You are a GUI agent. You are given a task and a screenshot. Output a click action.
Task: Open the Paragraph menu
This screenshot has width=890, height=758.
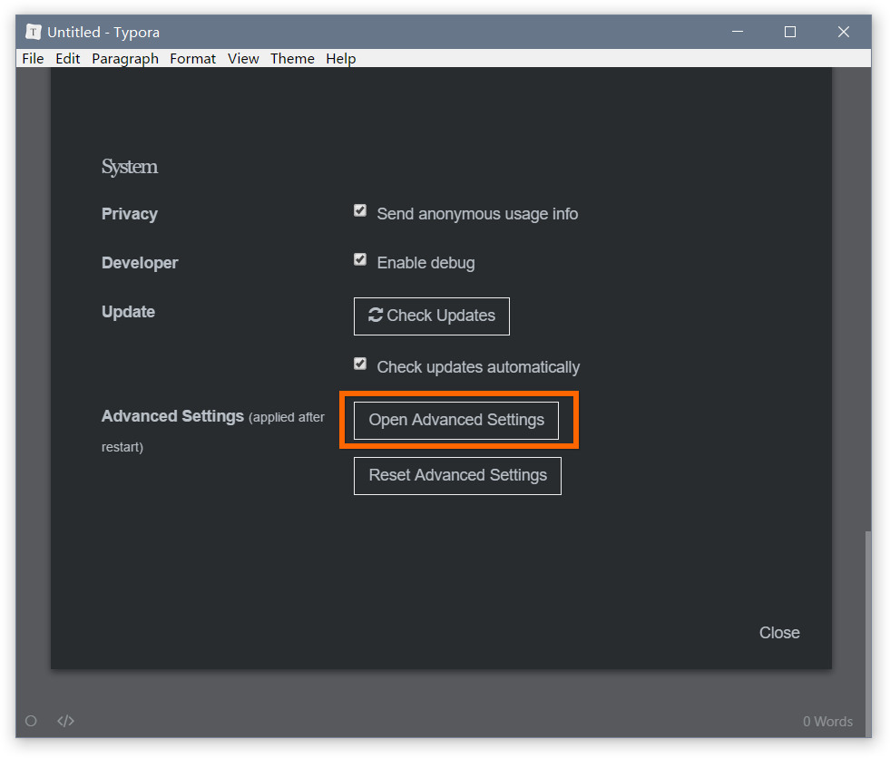pyautogui.click(x=125, y=58)
